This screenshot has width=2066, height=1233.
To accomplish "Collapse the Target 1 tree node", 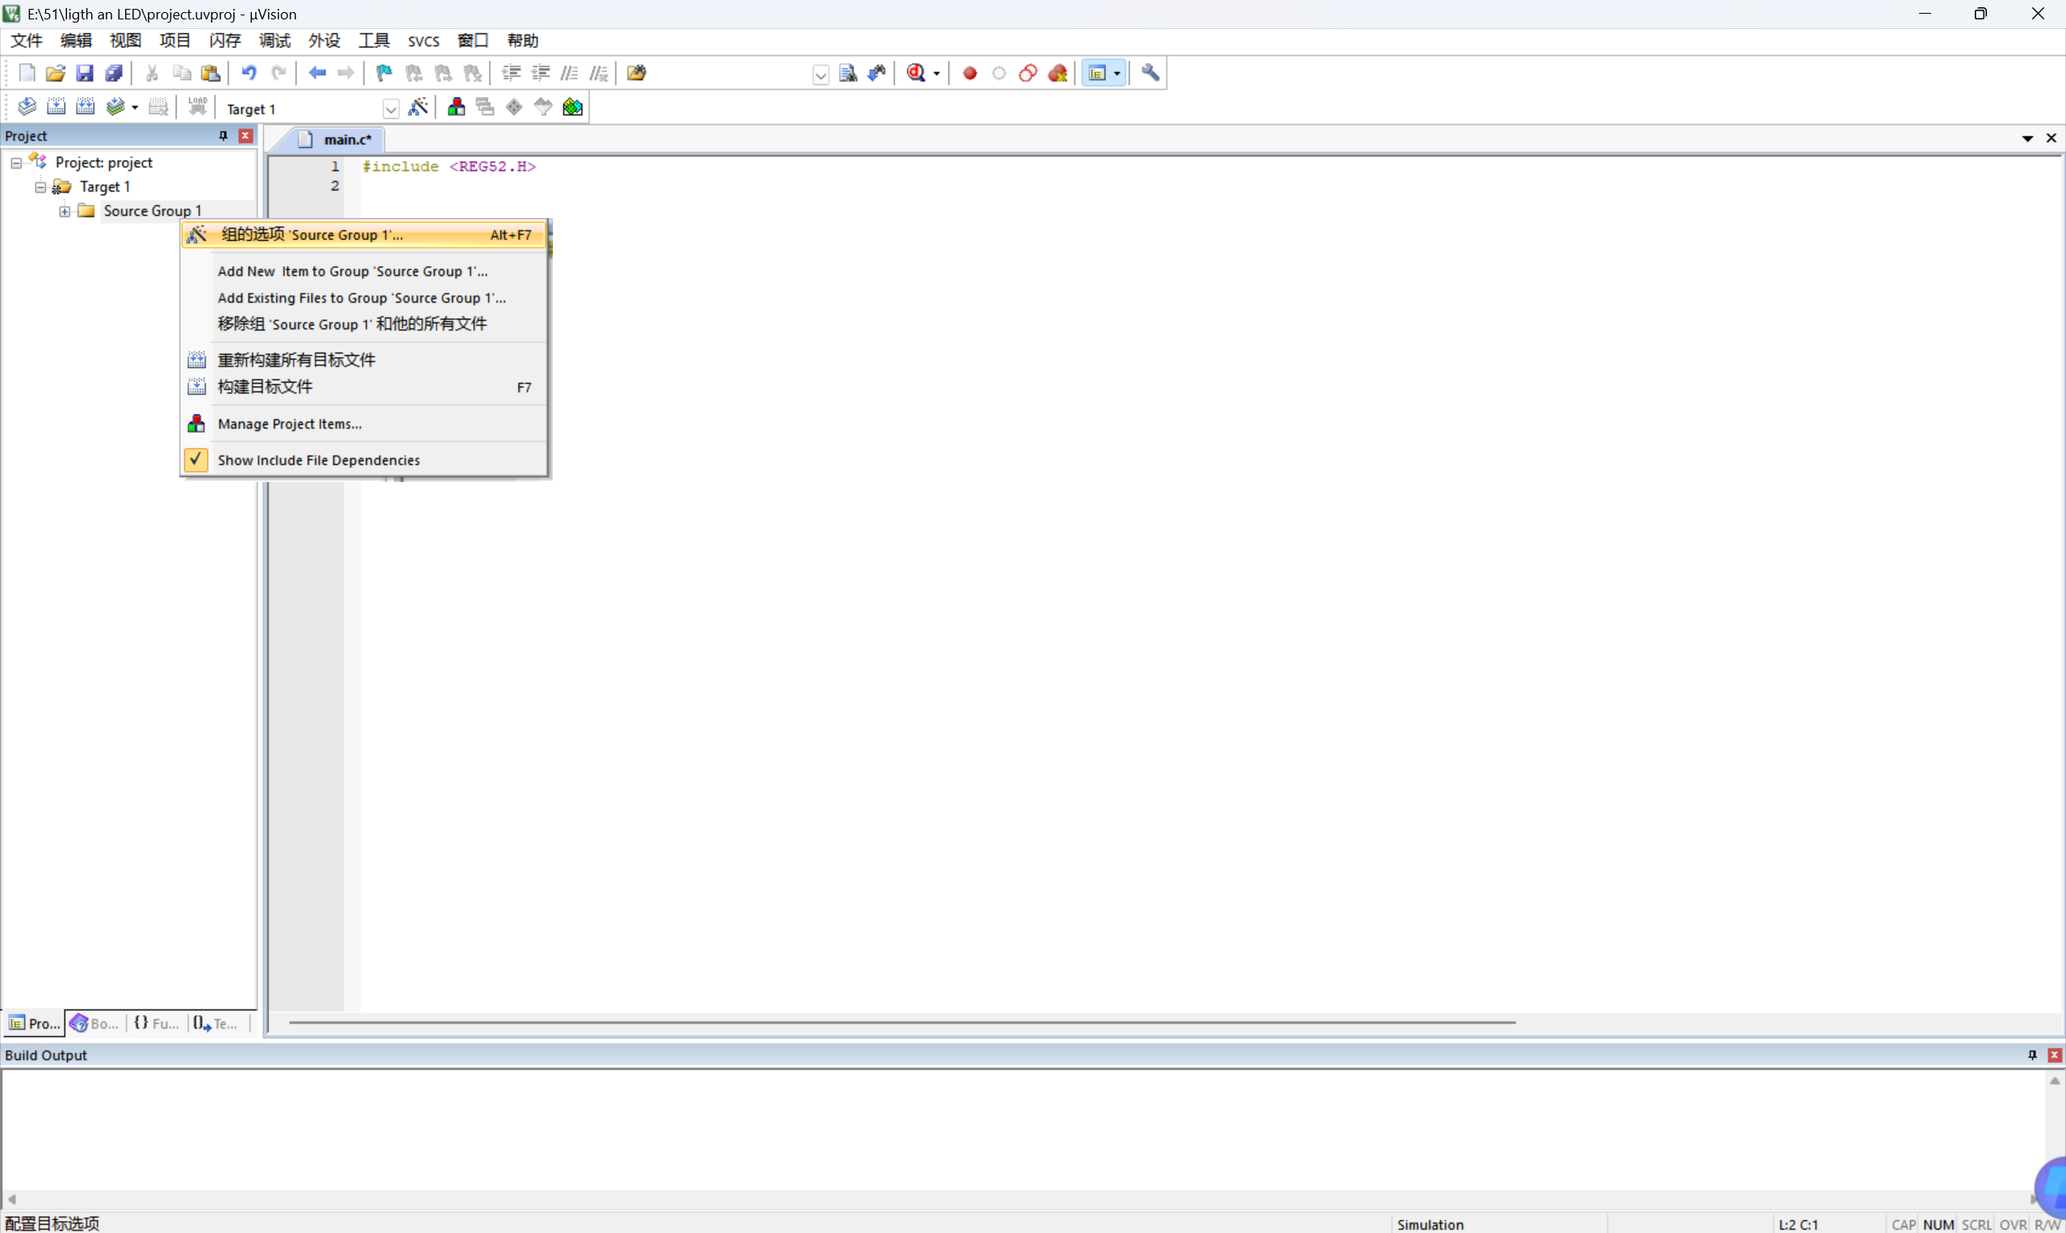I will tap(40, 187).
